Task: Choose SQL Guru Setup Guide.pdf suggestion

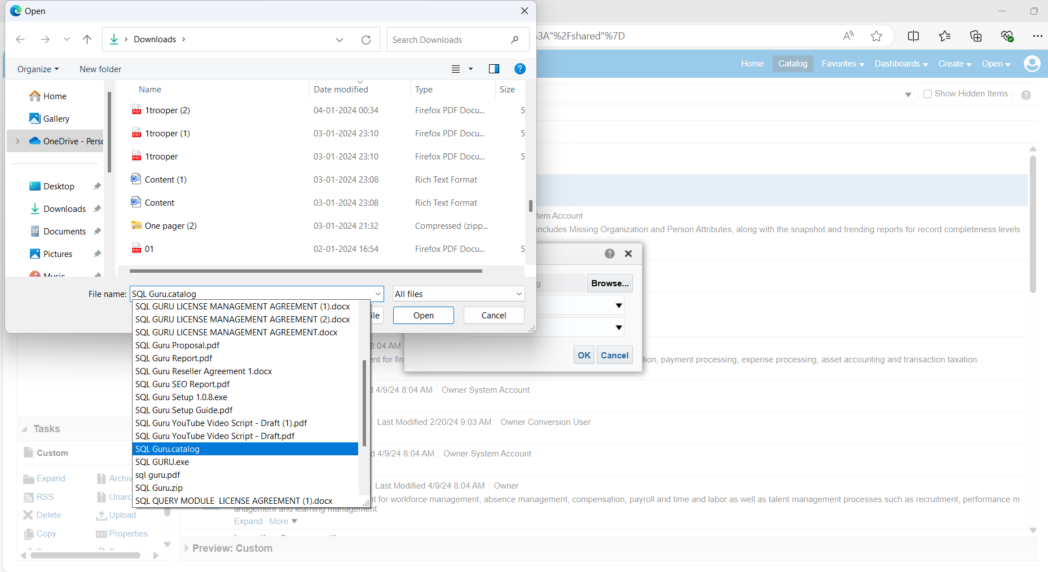Action: pyautogui.click(x=245, y=410)
